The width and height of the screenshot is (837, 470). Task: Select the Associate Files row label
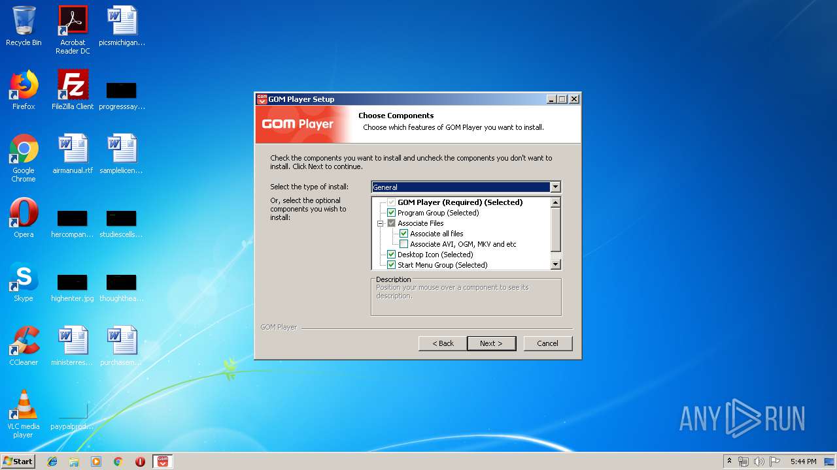pos(420,223)
